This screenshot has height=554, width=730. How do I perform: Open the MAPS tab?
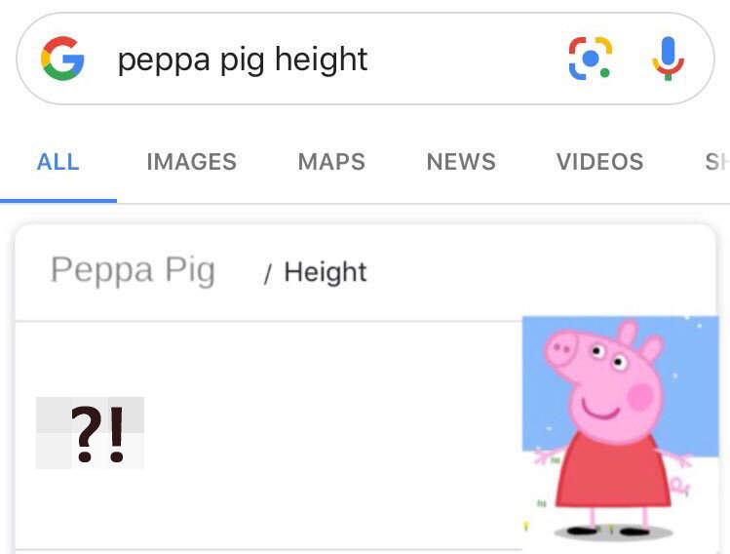[331, 162]
